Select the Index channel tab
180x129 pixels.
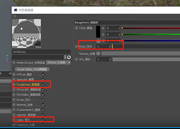(23, 120)
